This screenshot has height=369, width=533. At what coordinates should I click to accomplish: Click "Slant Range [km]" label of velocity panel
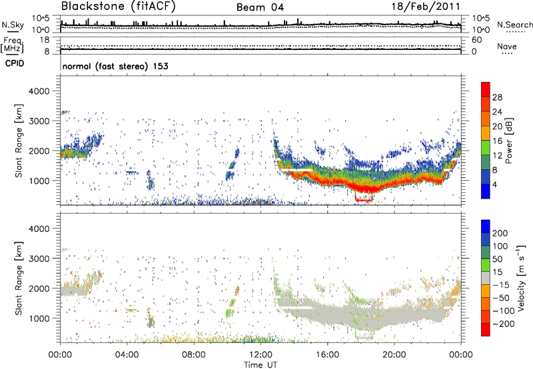(x=19, y=278)
